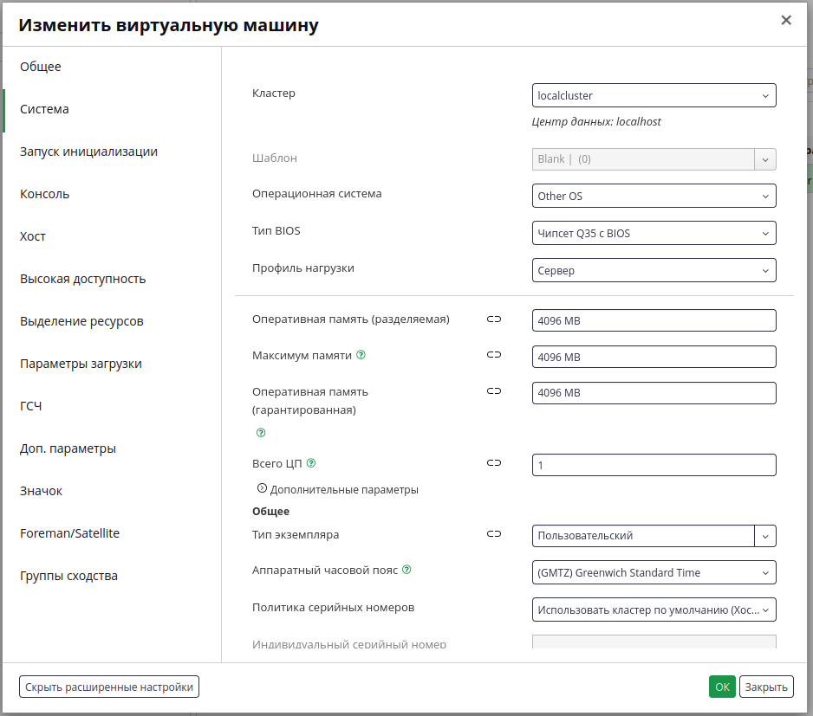Click the Оперативная память (разделяемая) input field
Image resolution: width=813 pixels, height=716 pixels.
tap(654, 320)
